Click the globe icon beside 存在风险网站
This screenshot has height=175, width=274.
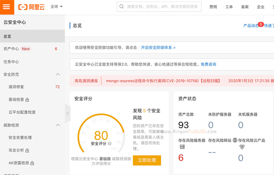235,140
